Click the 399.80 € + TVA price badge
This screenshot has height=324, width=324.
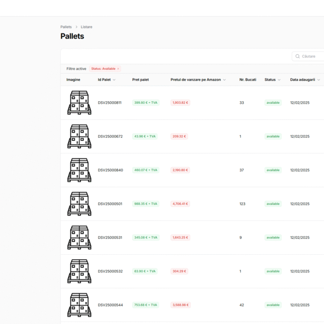click(x=145, y=103)
